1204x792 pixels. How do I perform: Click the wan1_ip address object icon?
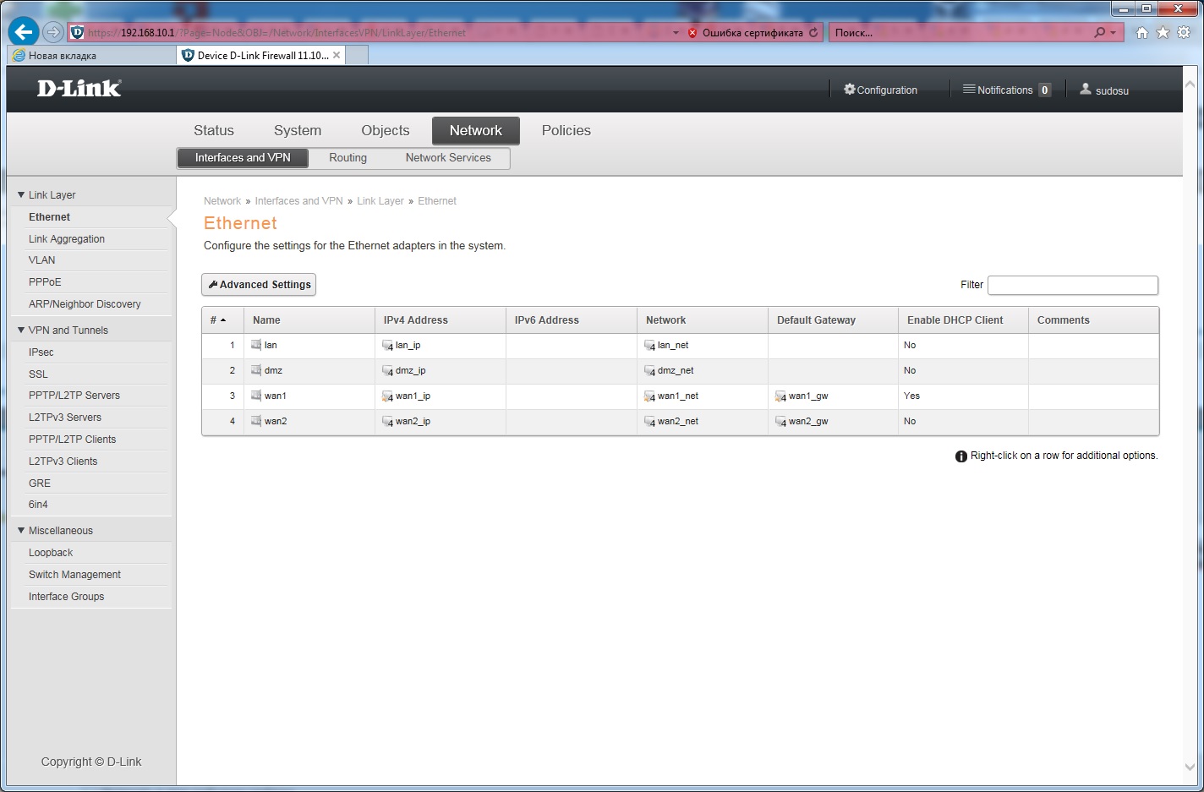pos(387,396)
